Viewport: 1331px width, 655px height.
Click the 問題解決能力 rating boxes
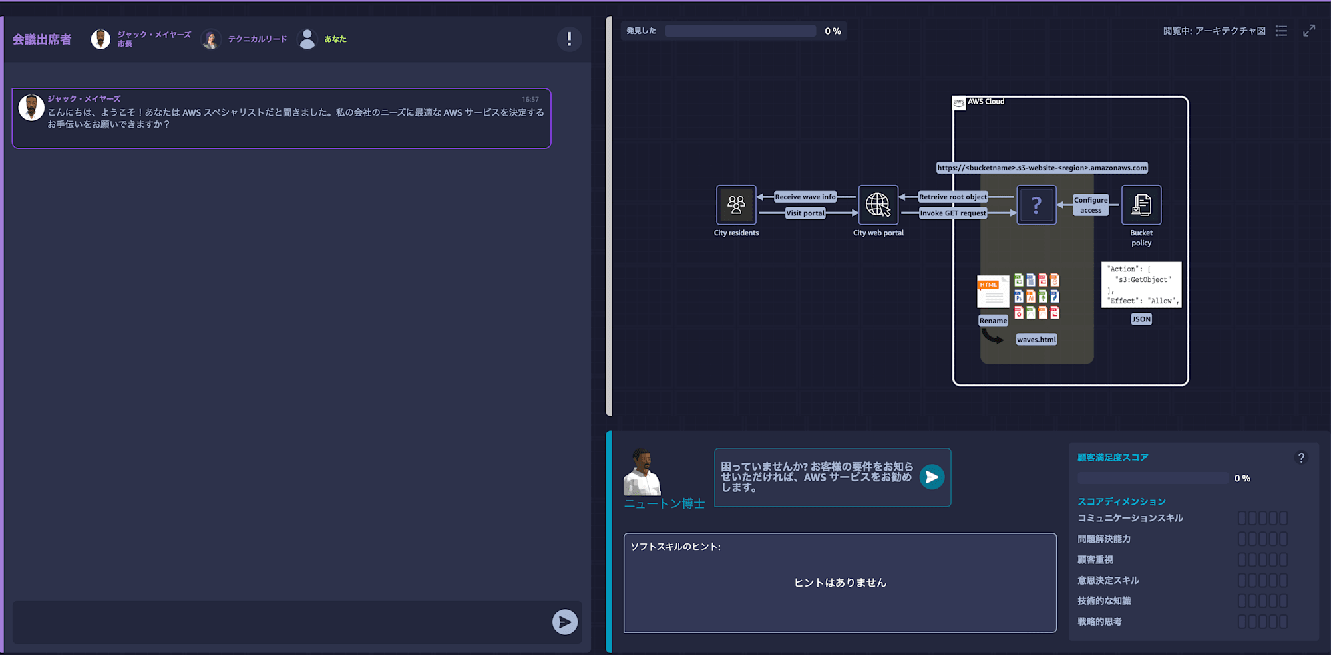pyautogui.click(x=1262, y=539)
